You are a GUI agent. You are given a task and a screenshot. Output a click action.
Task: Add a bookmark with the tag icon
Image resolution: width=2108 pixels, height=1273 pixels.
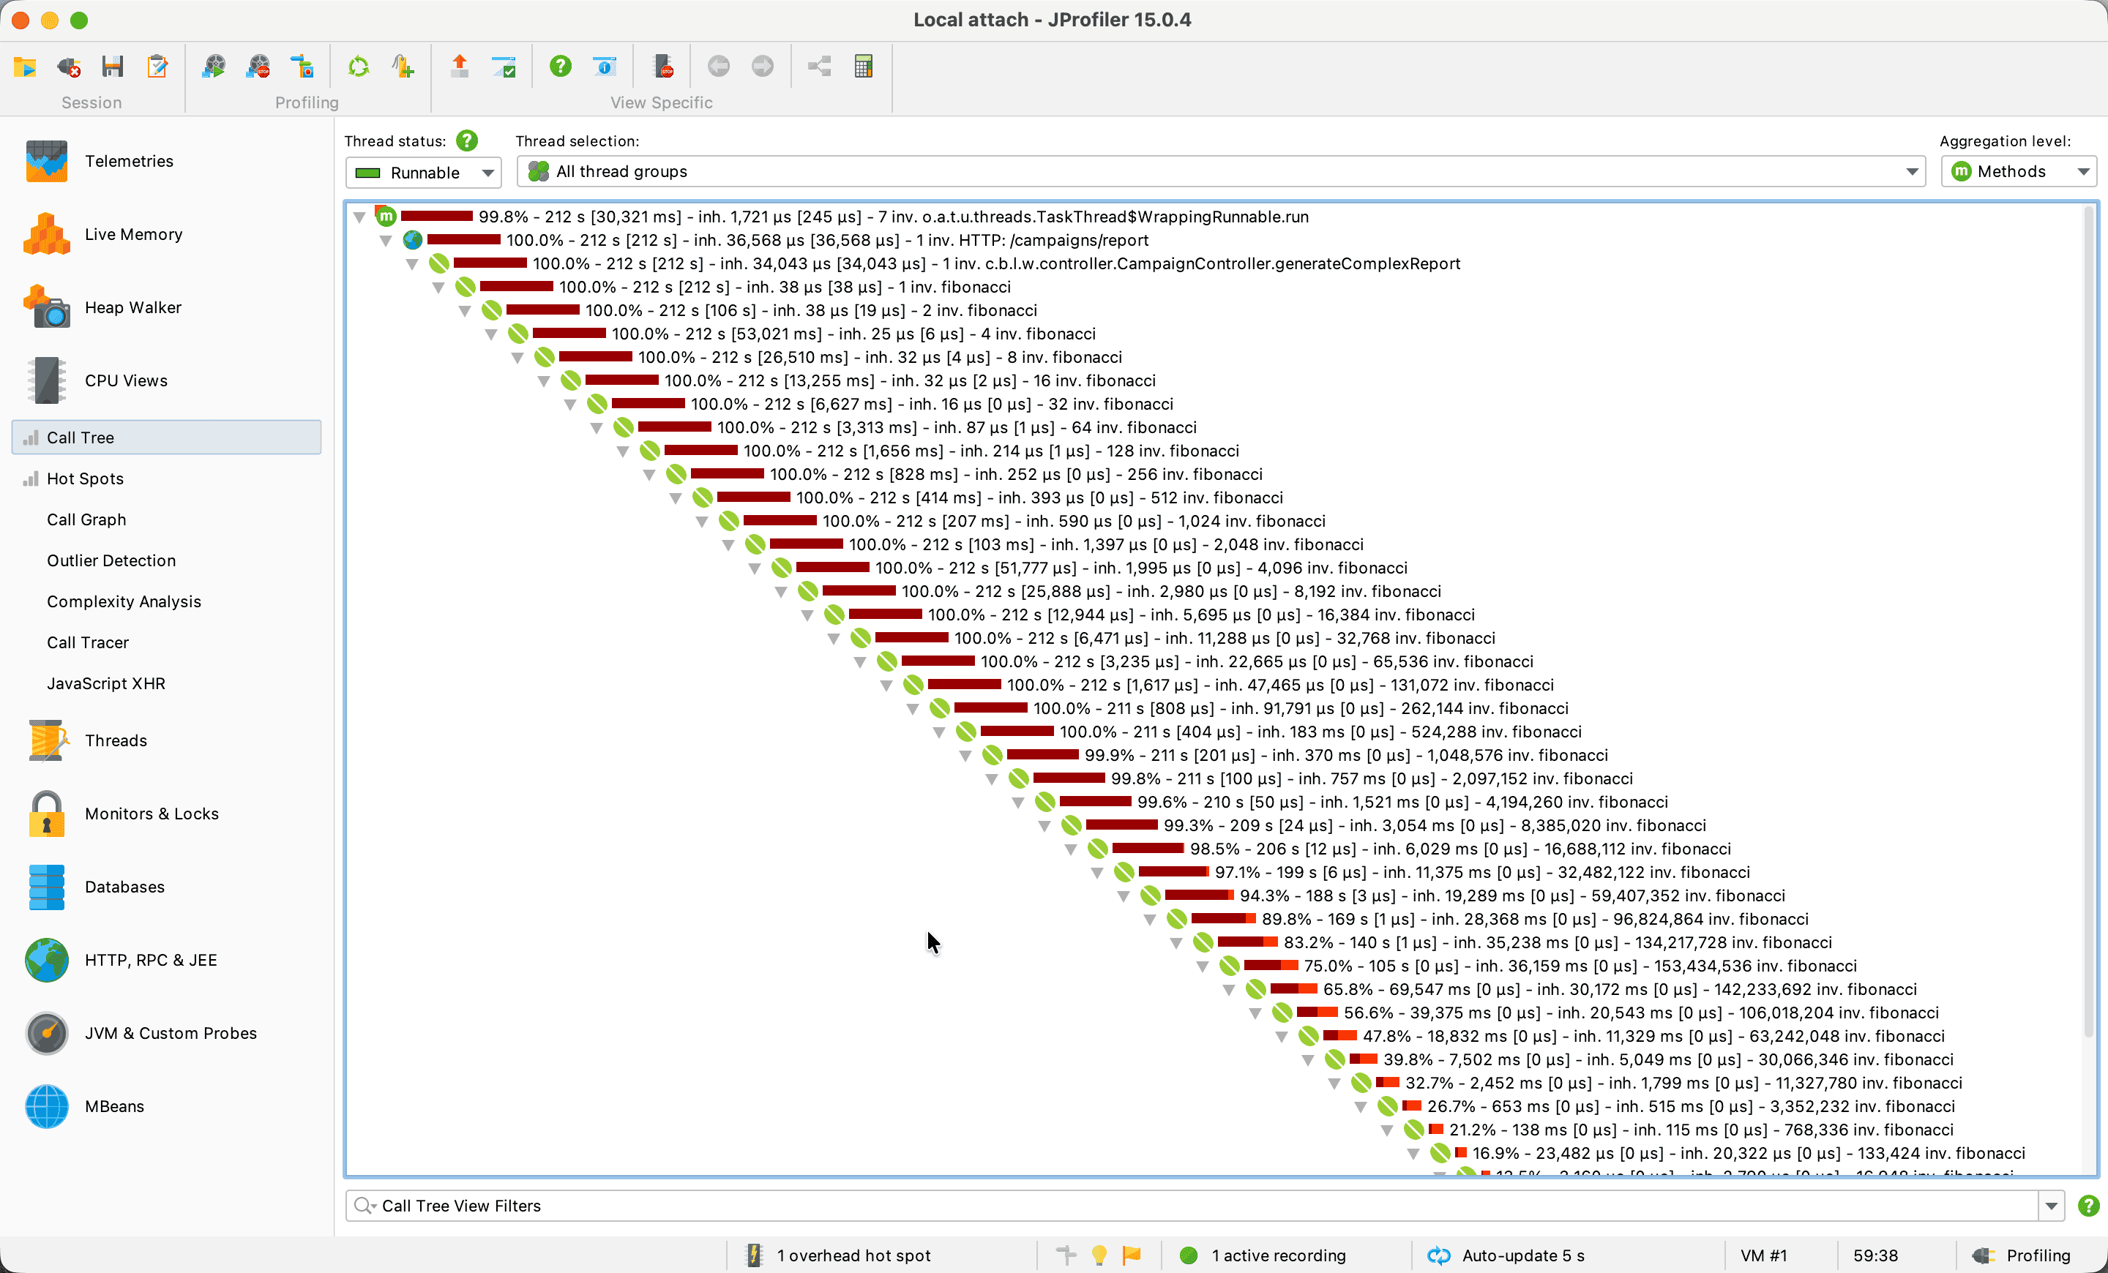(402, 66)
